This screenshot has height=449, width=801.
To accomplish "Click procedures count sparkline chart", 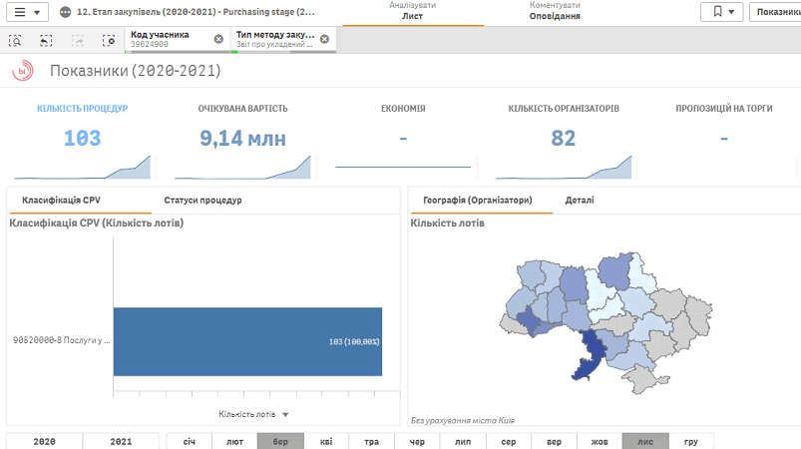I will coord(82,167).
